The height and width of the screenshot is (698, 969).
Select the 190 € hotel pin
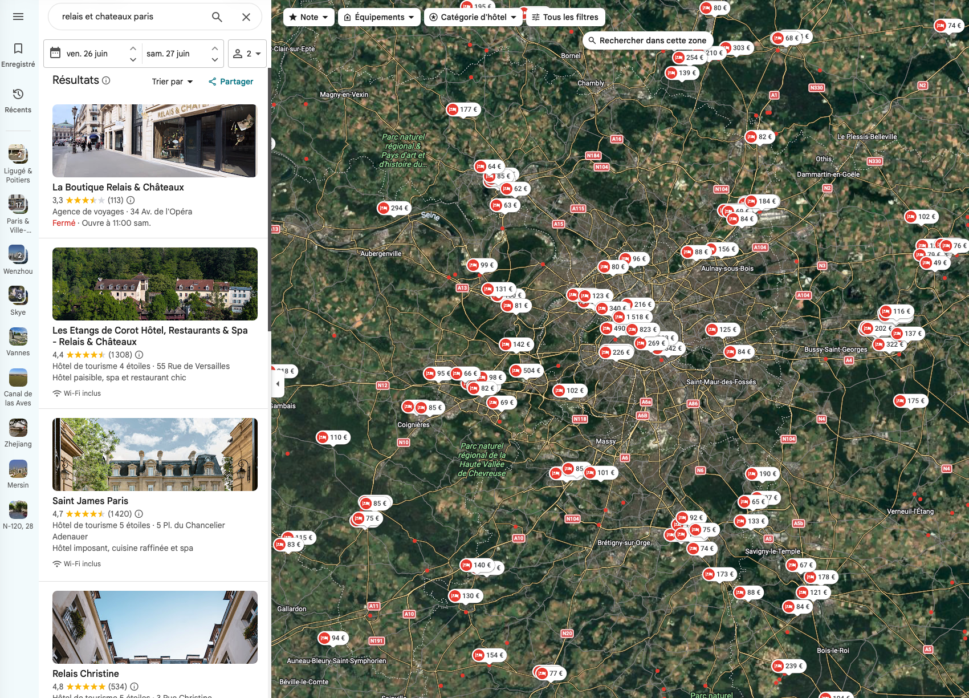(762, 474)
